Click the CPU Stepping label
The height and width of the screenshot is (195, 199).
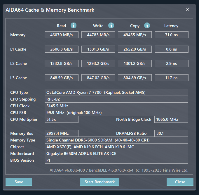click(23, 99)
